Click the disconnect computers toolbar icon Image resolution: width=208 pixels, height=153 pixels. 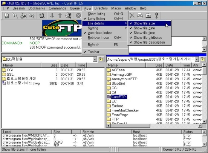click(x=23, y=16)
